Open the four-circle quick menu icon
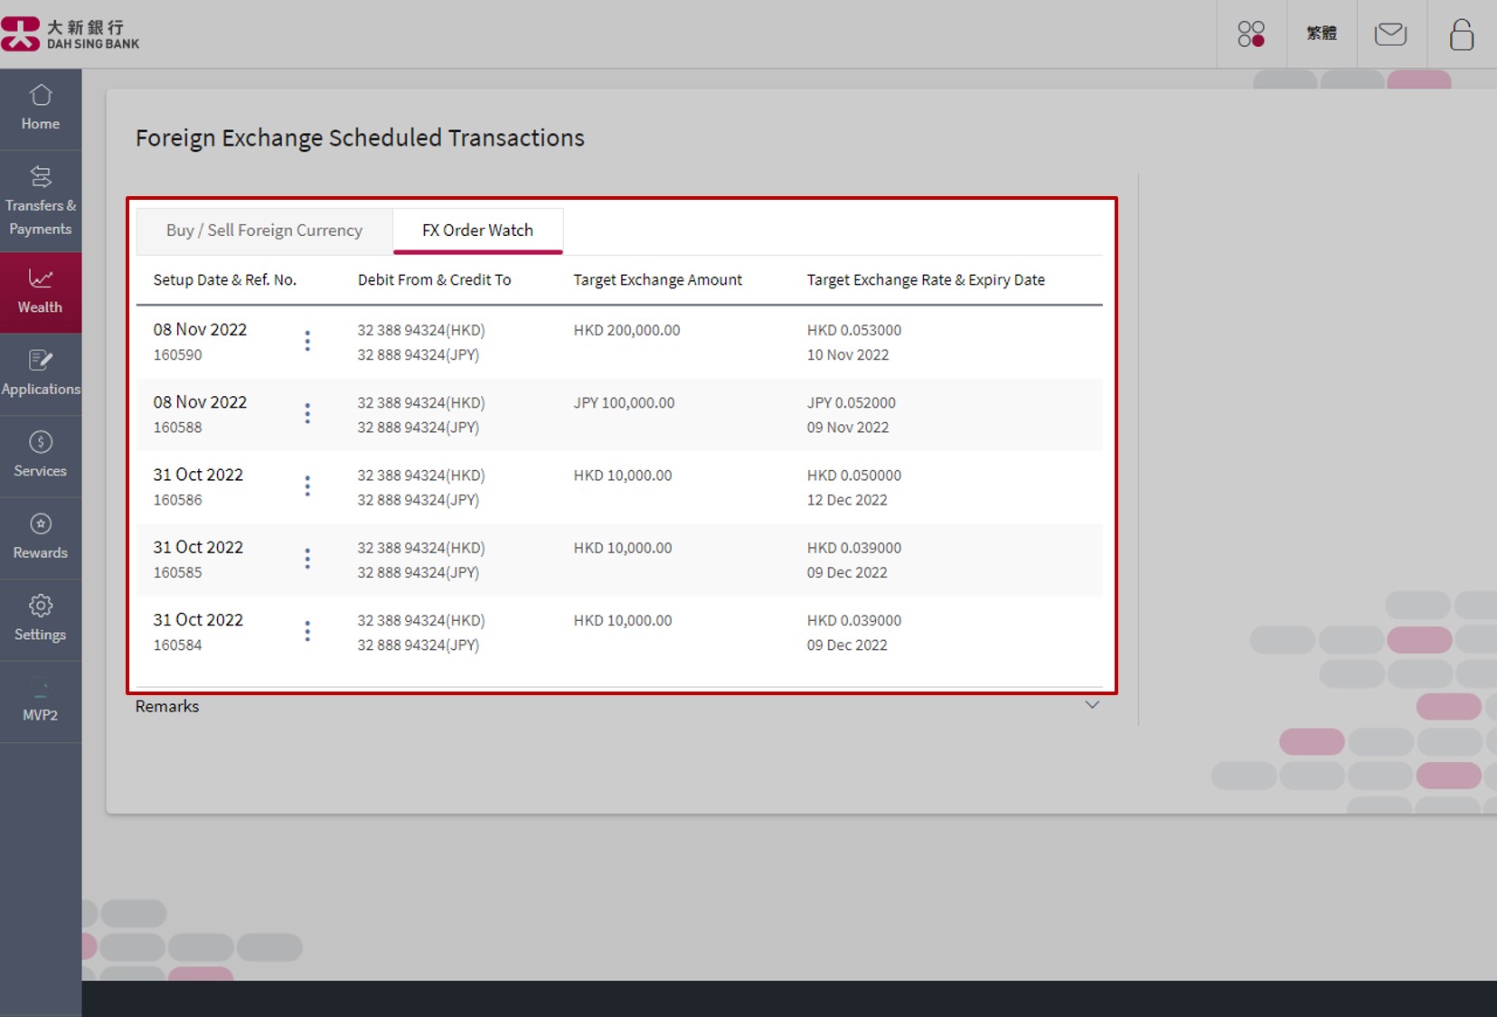The width and height of the screenshot is (1497, 1017). coord(1251,34)
